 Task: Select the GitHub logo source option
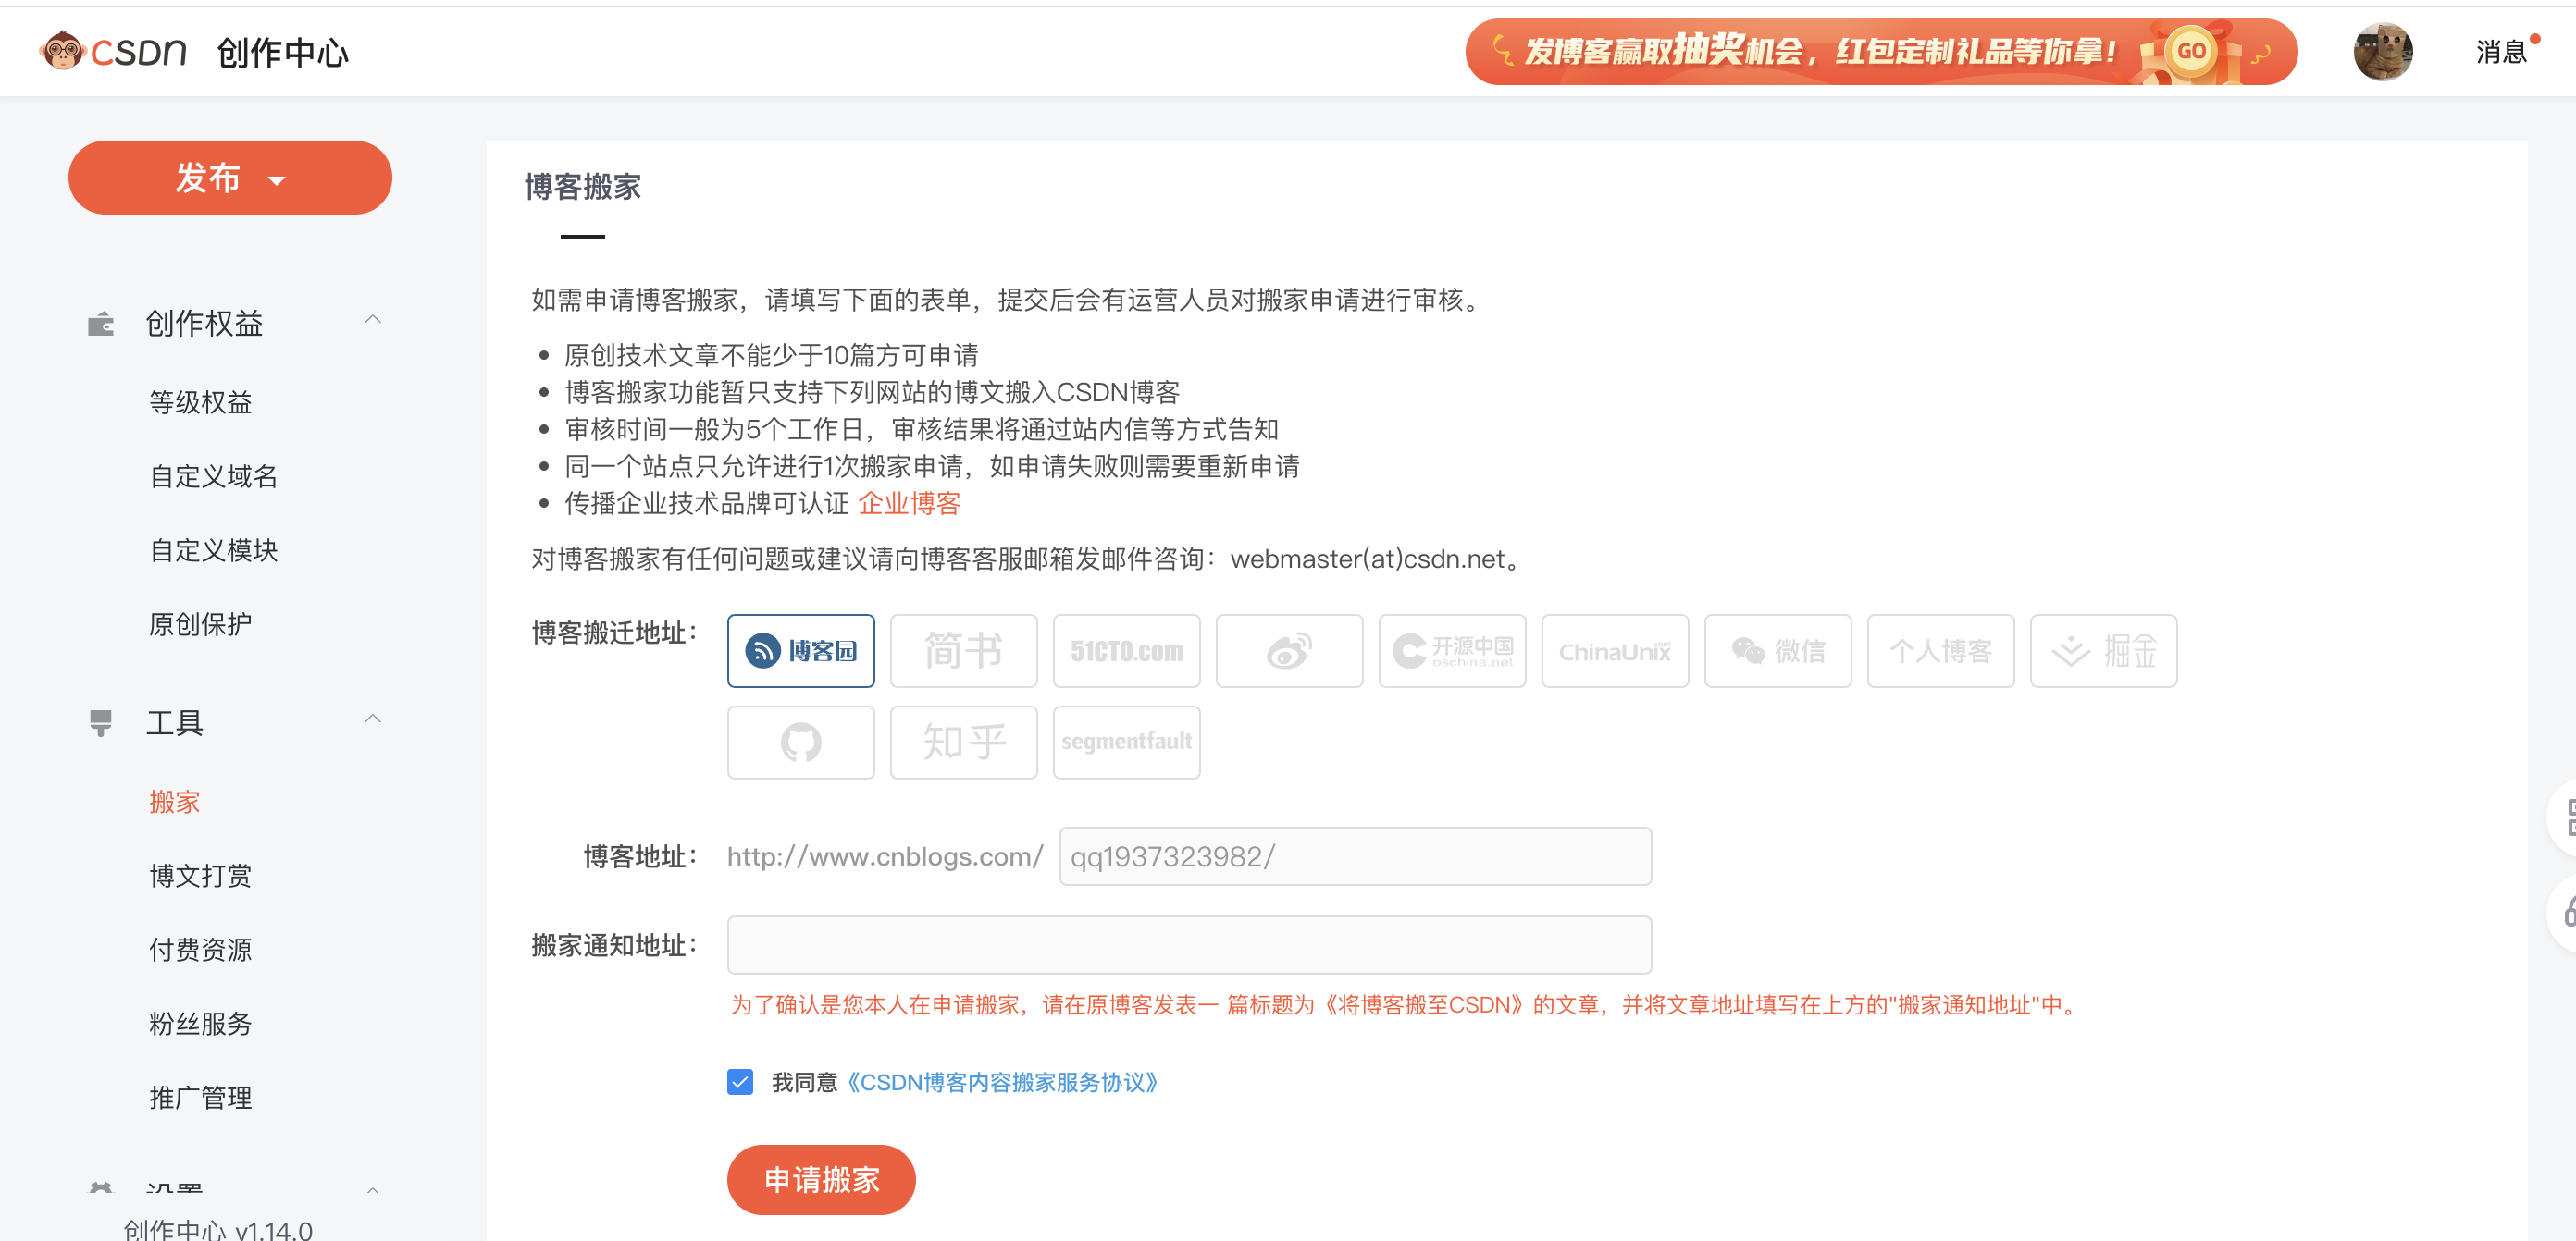pos(800,743)
